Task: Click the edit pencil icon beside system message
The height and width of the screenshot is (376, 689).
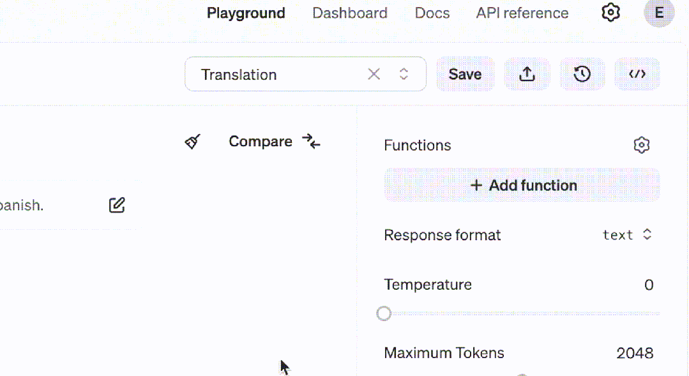Action: [117, 206]
